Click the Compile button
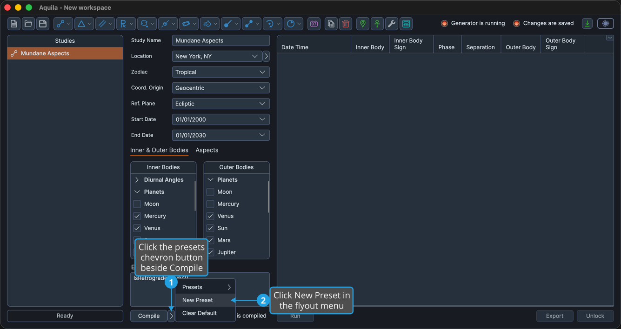Screen dimensions: 621x329 pos(149,316)
